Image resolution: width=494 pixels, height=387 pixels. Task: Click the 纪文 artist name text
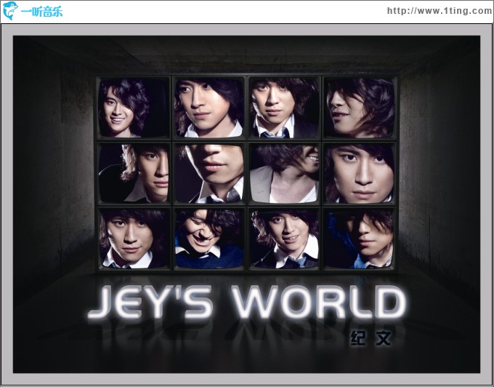[x=370, y=338]
